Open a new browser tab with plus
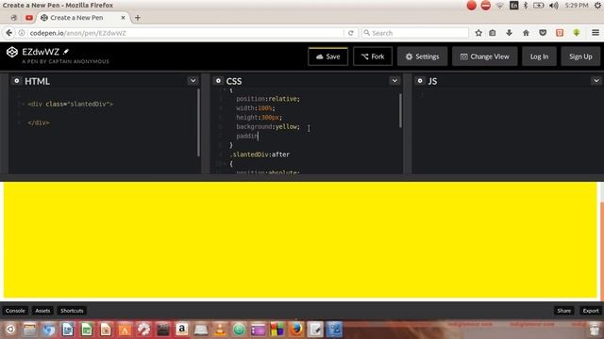The width and height of the screenshot is (604, 339). click(138, 18)
